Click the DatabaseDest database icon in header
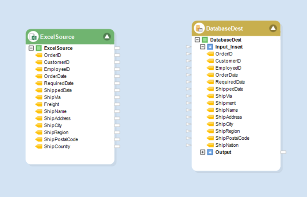The image size is (307, 197). (199, 28)
